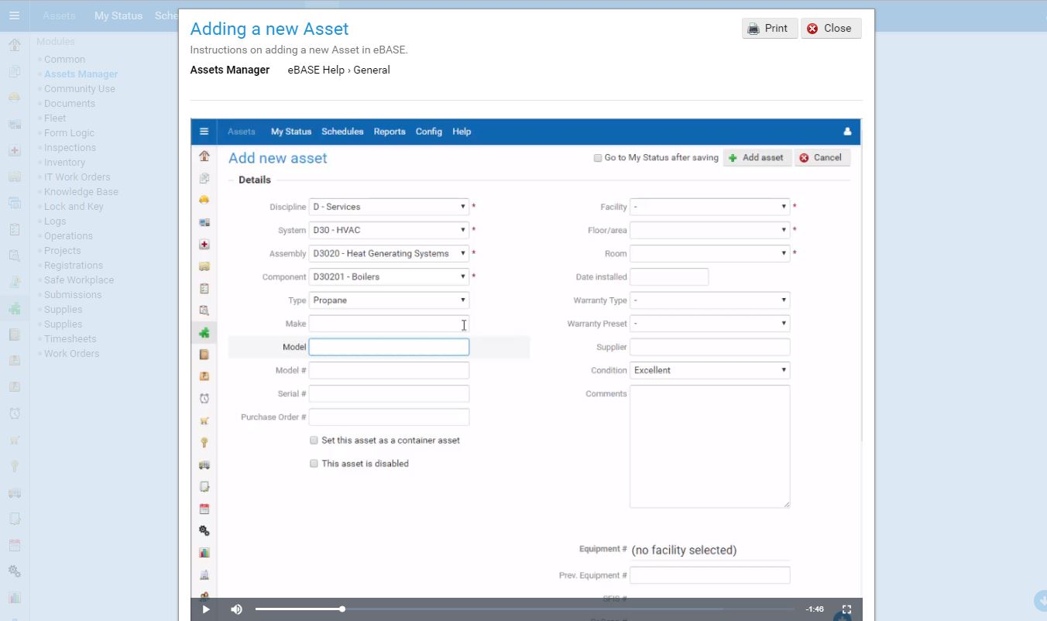Click the Cancel button in the asset form
The width and height of the screenshot is (1047, 621).
click(822, 158)
